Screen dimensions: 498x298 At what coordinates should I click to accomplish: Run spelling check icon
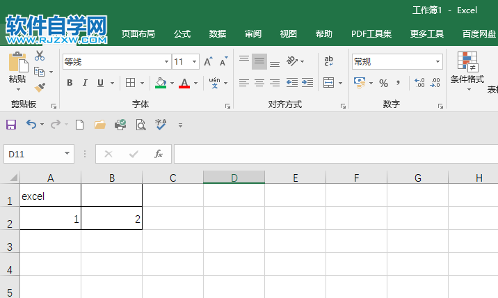[x=161, y=125]
